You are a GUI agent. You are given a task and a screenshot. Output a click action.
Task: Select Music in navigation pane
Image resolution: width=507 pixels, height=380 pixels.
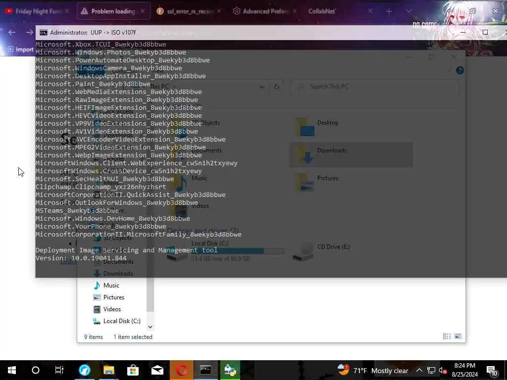point(107,285)
